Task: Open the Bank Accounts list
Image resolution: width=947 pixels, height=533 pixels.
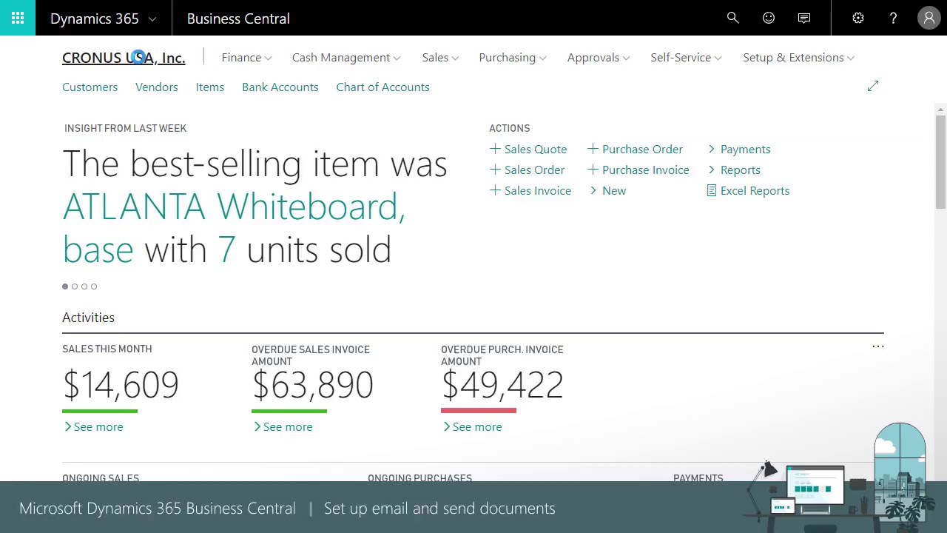Action: (x=280, y=87)
